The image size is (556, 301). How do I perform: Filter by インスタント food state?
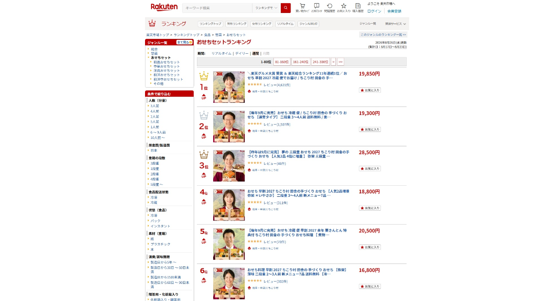click(160, 226)
